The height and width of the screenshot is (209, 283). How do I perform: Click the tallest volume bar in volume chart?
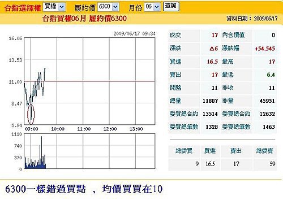(41, 152)
